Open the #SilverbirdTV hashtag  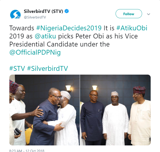point(47,68)
